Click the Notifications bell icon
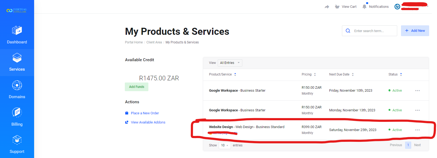This screenshot has width=437, height=158. pyautogui.click(x=364, y=6)
